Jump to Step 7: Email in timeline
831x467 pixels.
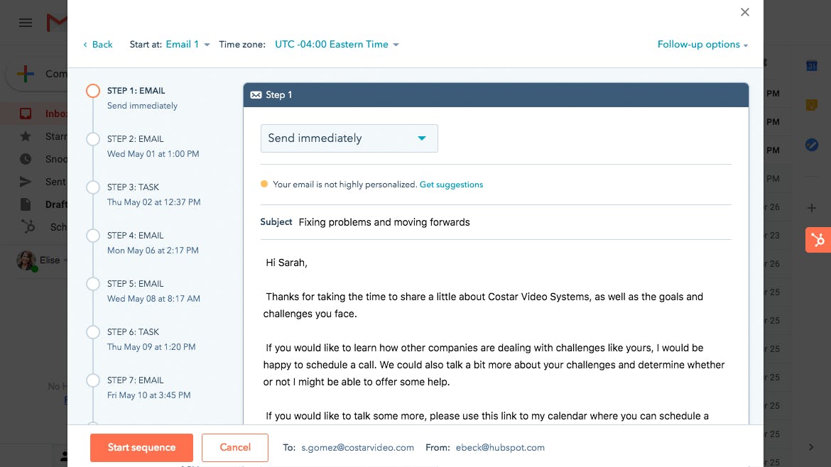pyautogui.click(x=135, y=380)
